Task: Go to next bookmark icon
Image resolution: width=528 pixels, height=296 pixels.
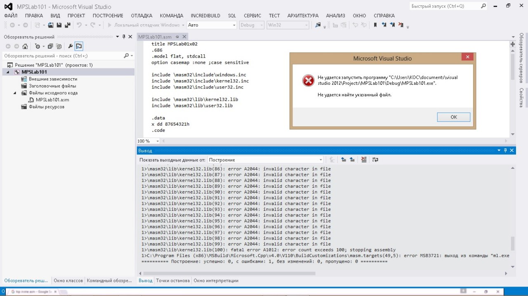Action: click(x=392, y=25)
